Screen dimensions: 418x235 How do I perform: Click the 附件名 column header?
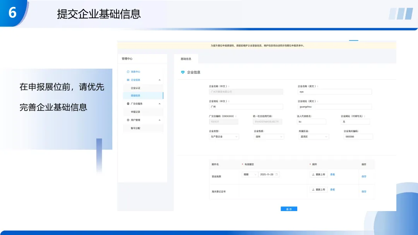click(215, 165)
